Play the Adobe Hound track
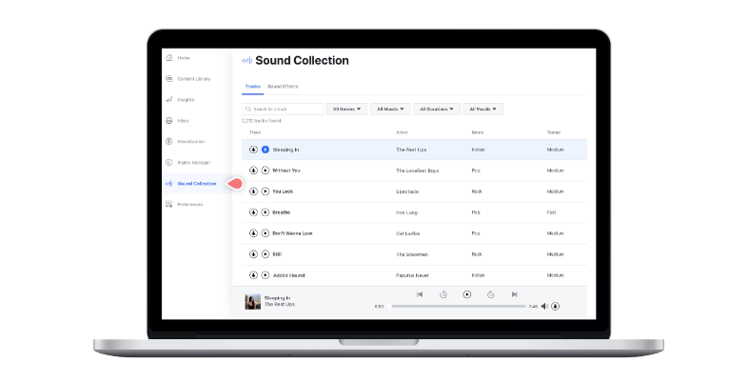 [x=266, y=275]
